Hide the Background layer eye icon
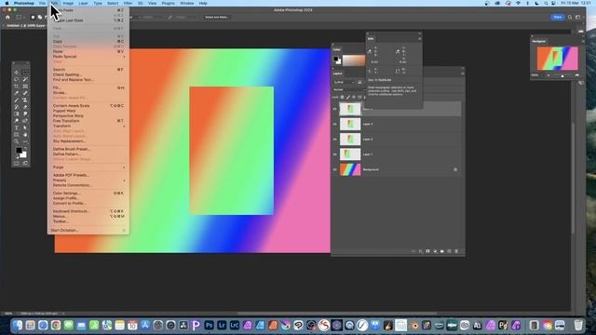 pos(335,169)
